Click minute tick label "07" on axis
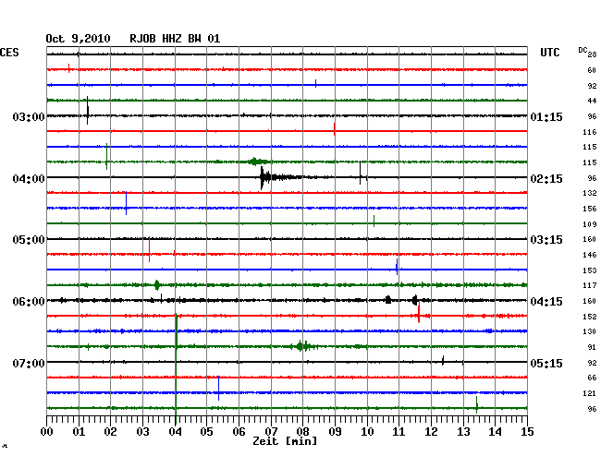The image size is (601, 456). point(271,432)
